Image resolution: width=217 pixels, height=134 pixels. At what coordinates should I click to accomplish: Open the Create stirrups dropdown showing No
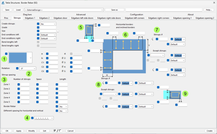point(48,24)
